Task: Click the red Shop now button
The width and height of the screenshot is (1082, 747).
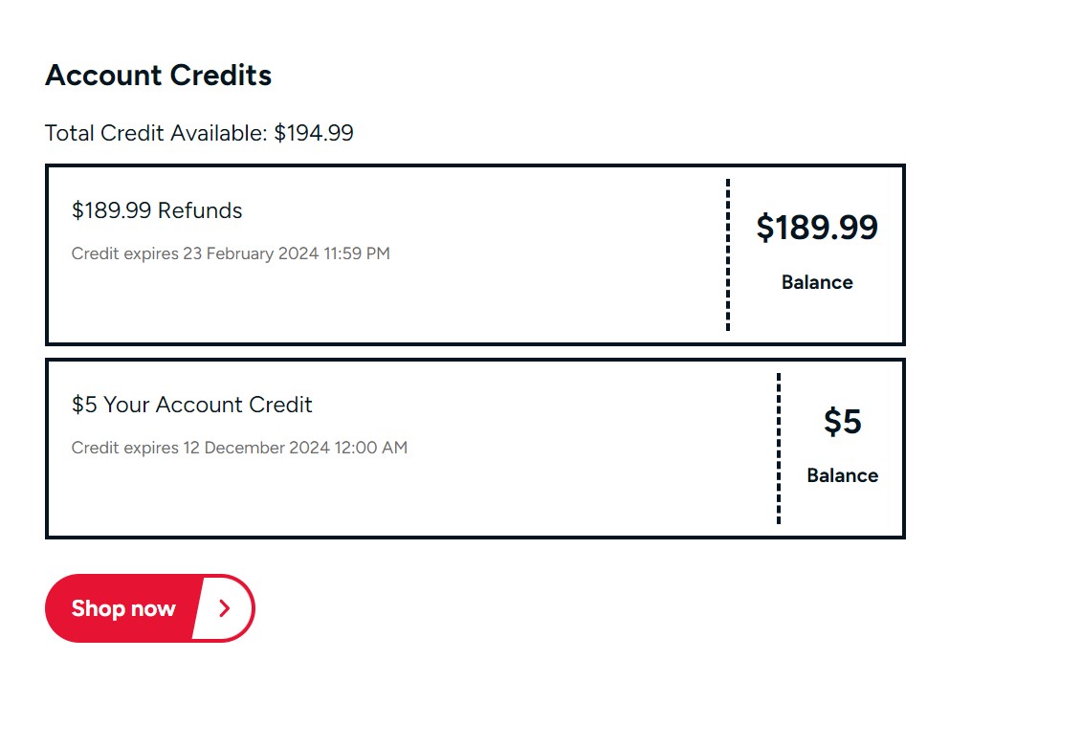Action: pyautogui.click(x=122, y=608)
